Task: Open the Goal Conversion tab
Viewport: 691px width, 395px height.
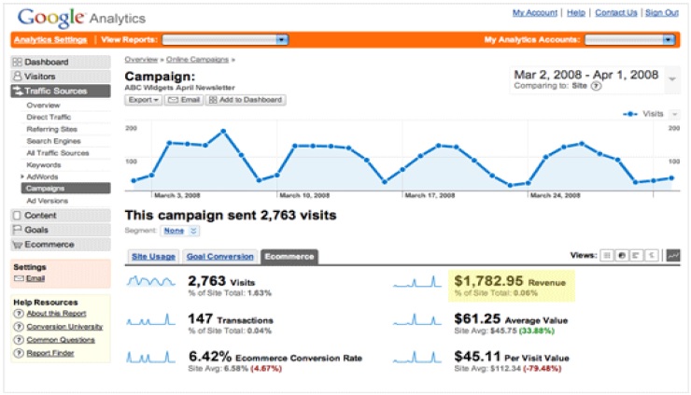Action: (x=219, y=256)
